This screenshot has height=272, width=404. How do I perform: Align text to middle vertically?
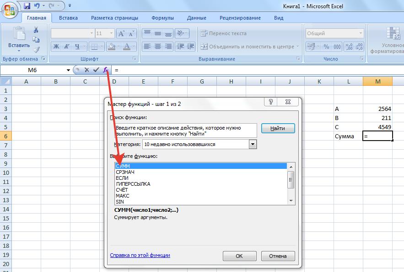158,33
